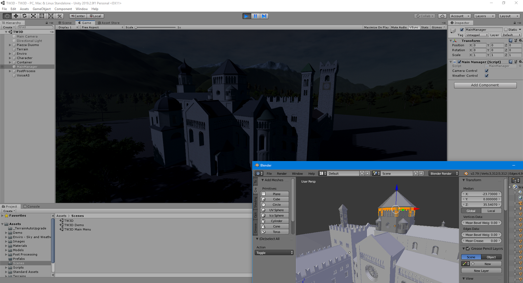Click the Hierarchy search field

point(35,28)
